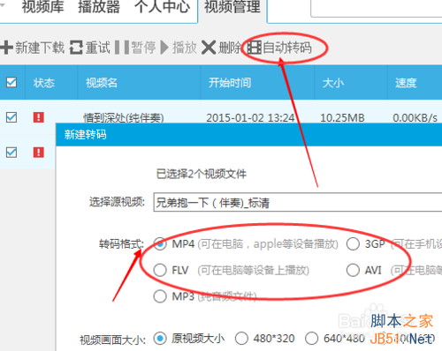Click the 重试 text in toolbar
Viewport: 442px width, 351px height.
click(98, 48)
